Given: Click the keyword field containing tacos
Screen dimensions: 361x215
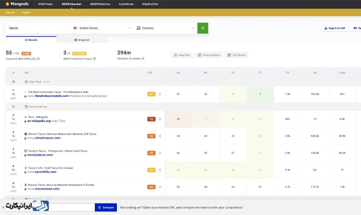Looking at the screenshot, I should click(x=38, y=28).
